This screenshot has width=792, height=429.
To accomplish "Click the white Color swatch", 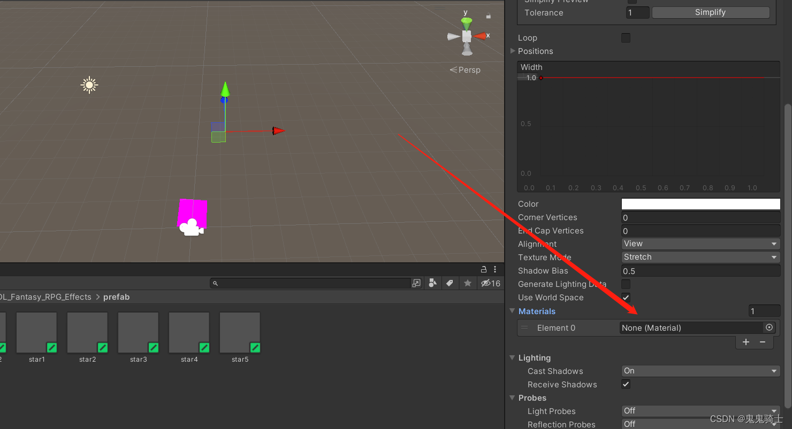I will (x=700, y=204).
